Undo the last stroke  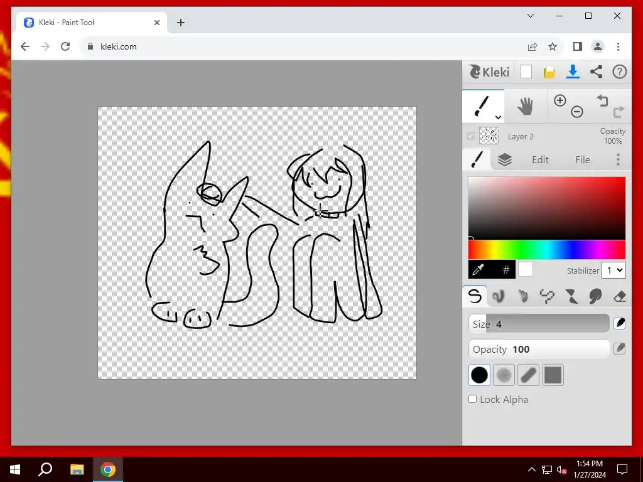tap(602, 100)
